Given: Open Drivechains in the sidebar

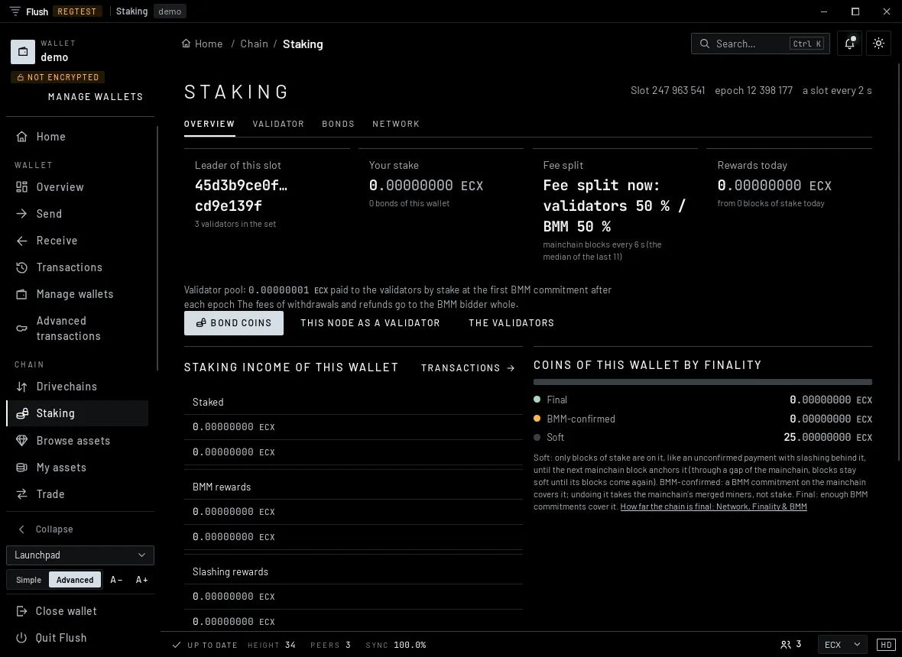Looking at the screenshot, I should [x=77, y=387].
